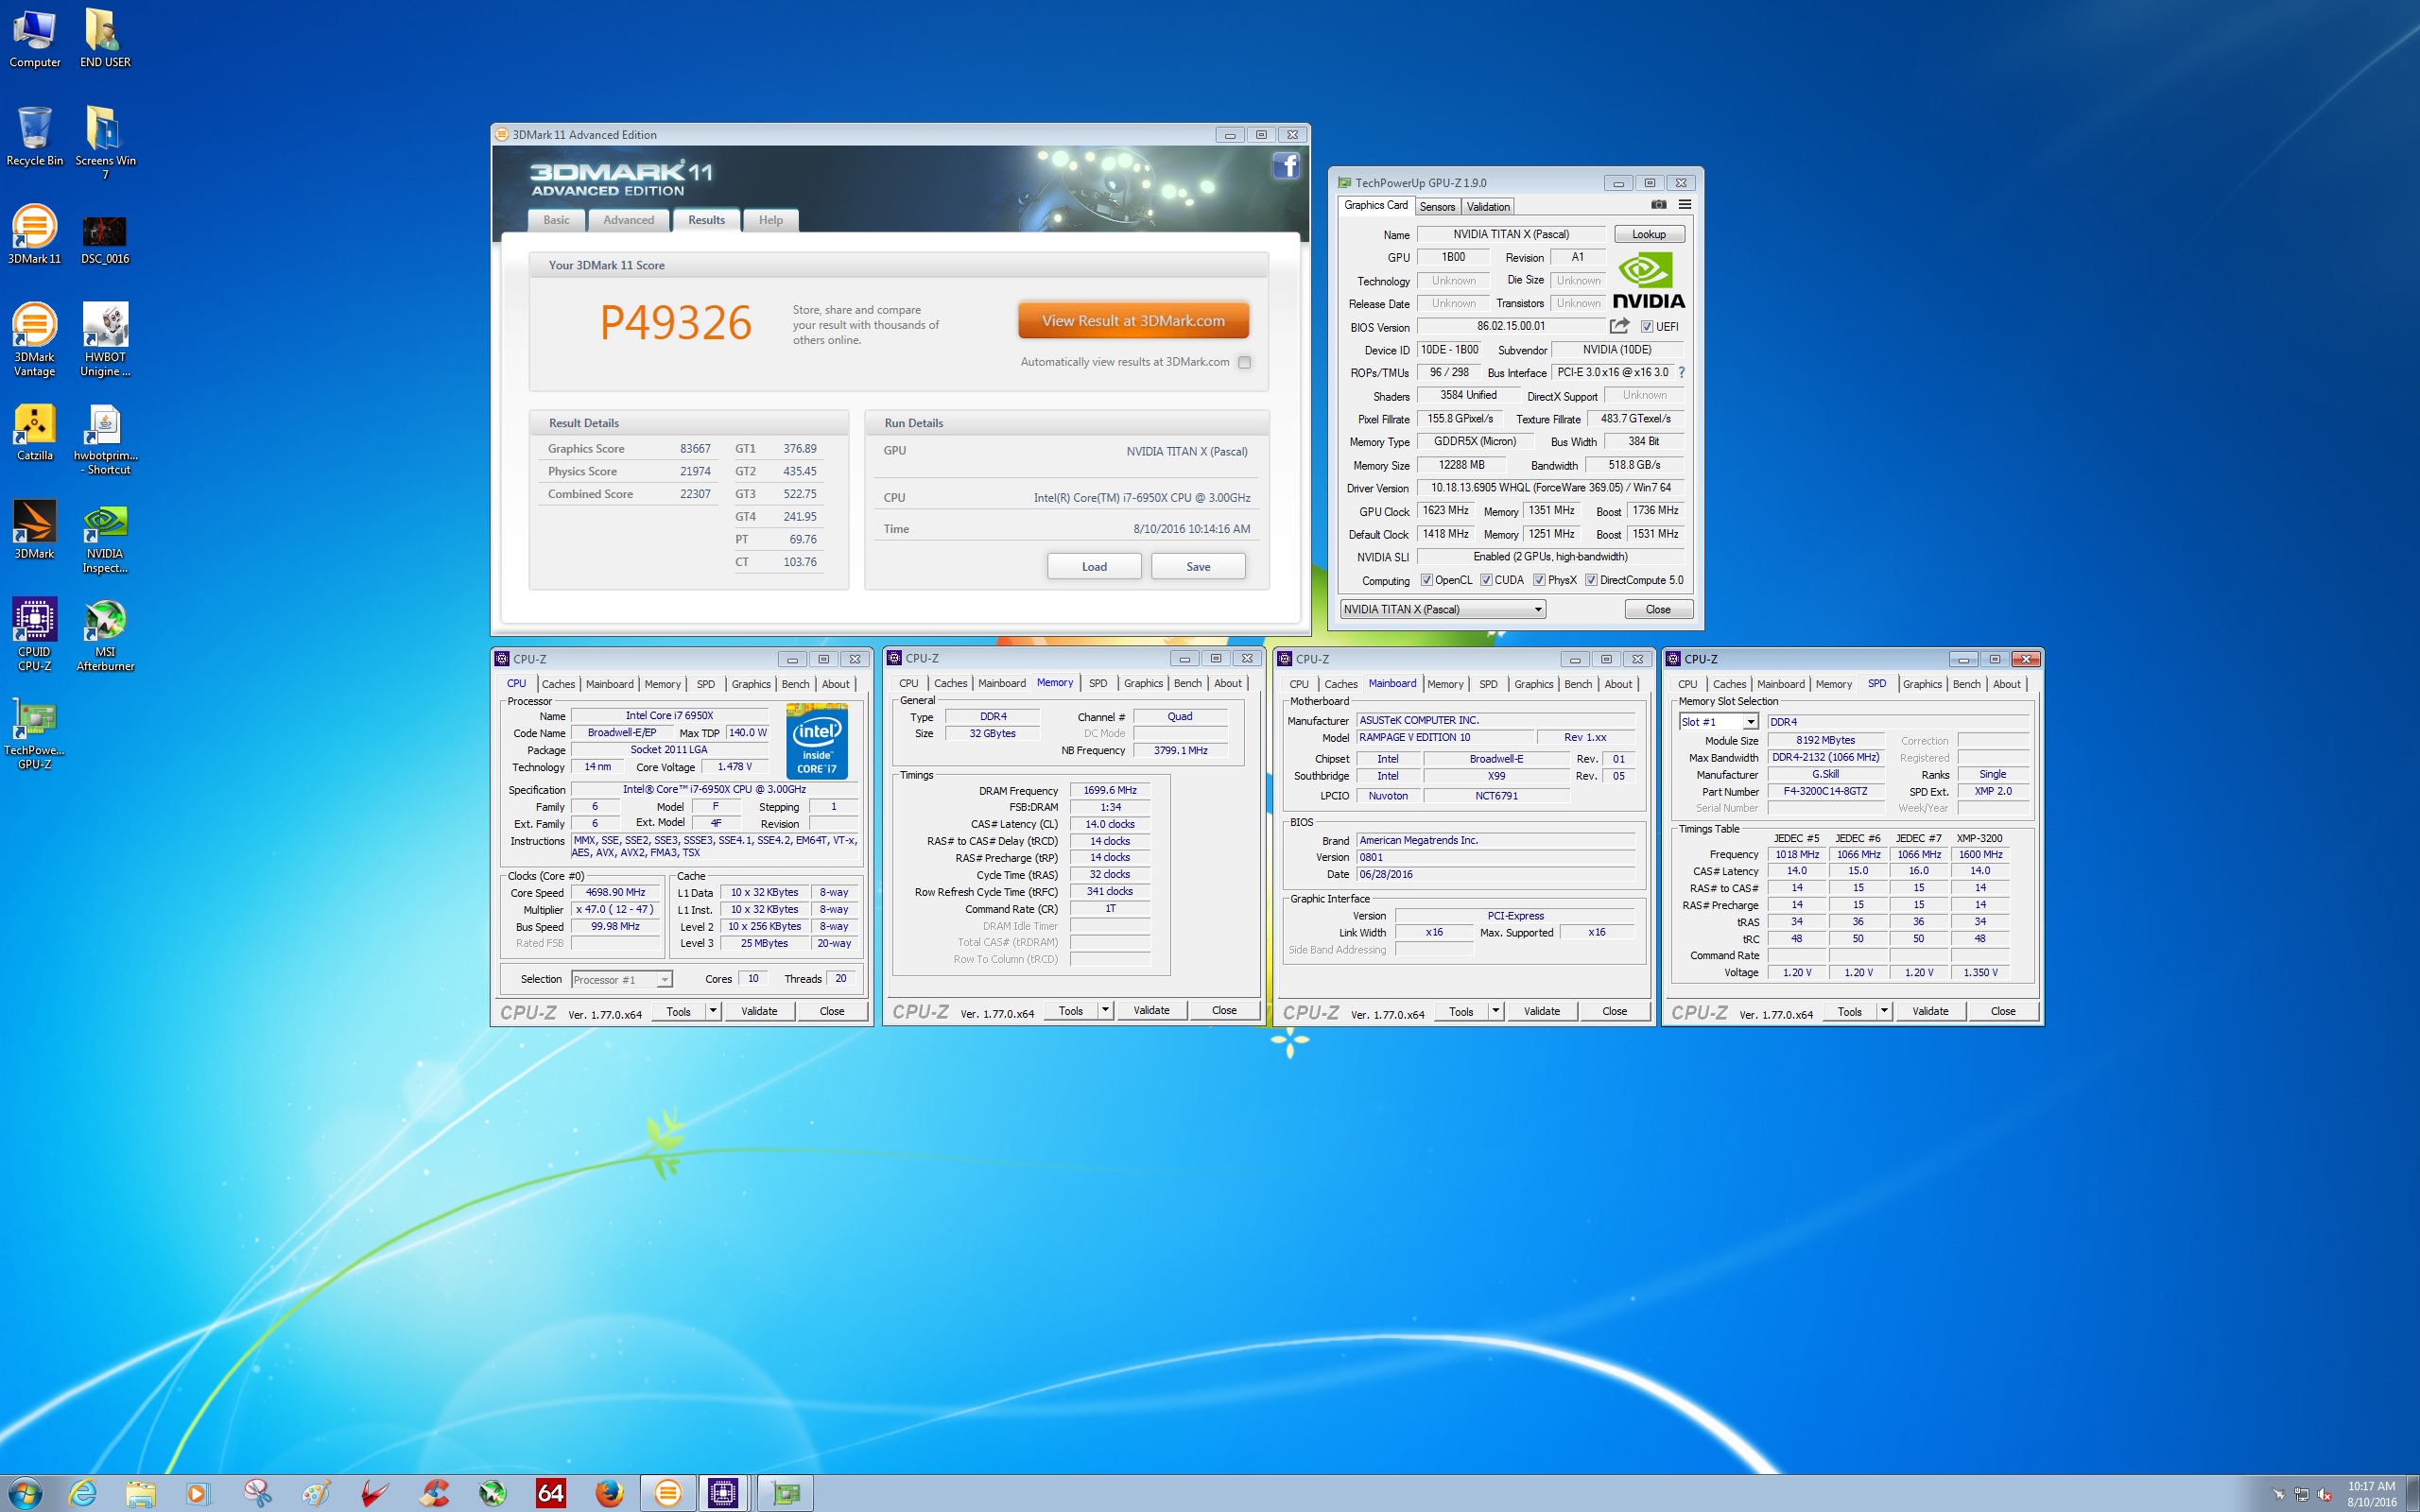Open the Help tab in 3DMark 11
2420x1512 pixels.
(771, 220)
